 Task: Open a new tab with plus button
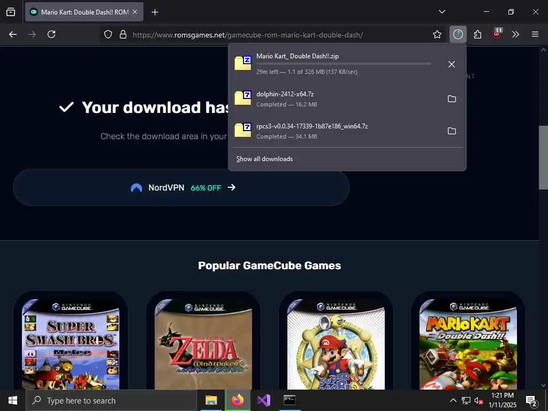coord(155,12)
